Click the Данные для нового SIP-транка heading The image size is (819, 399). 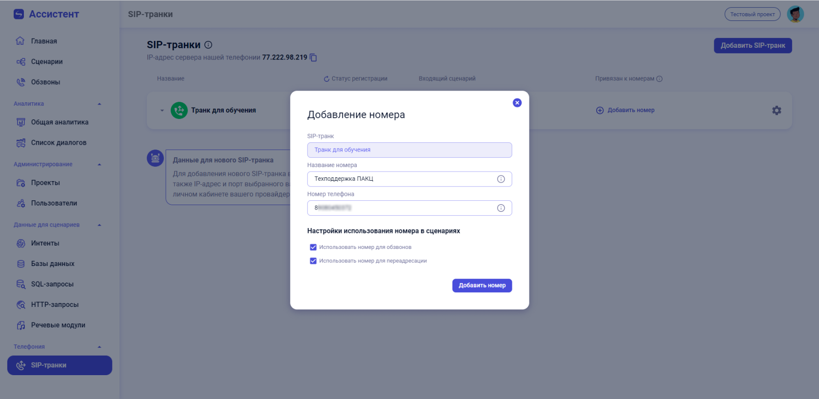click(223, 160)
